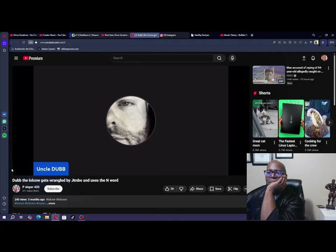The image size is (336, 252).
Task: Open the YouTube hamburger guide menu
Action: (x=16, y=58)
